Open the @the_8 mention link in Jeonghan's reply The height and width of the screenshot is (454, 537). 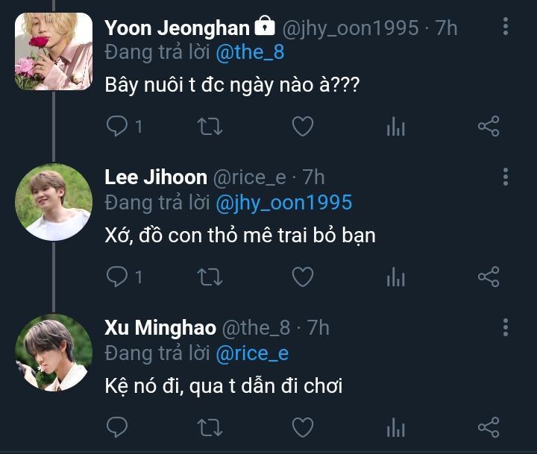point(250,53)
